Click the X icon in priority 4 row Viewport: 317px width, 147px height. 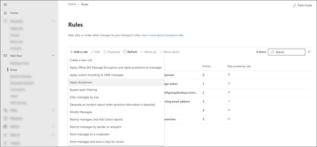click(229, 110)
